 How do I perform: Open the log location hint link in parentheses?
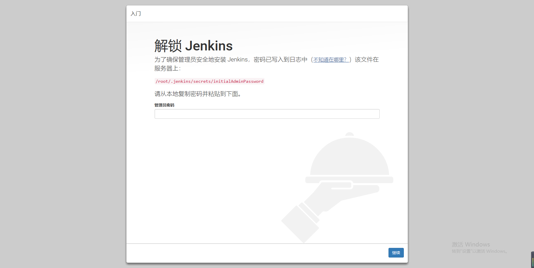tap(330, 59)
